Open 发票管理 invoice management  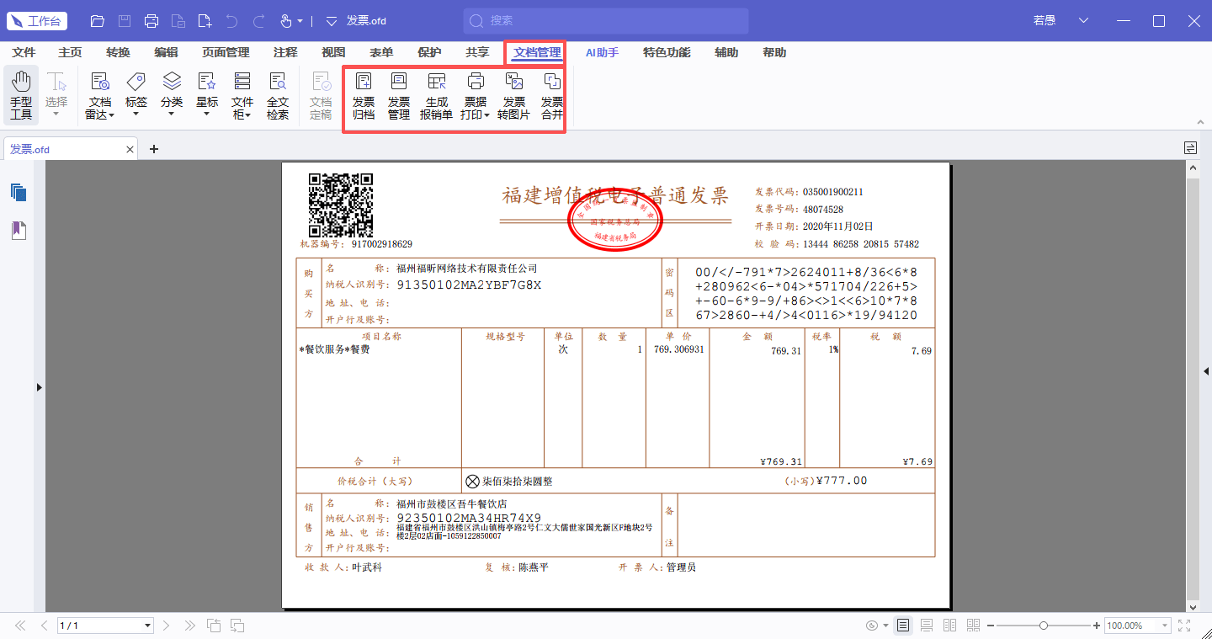coord(399,96)
